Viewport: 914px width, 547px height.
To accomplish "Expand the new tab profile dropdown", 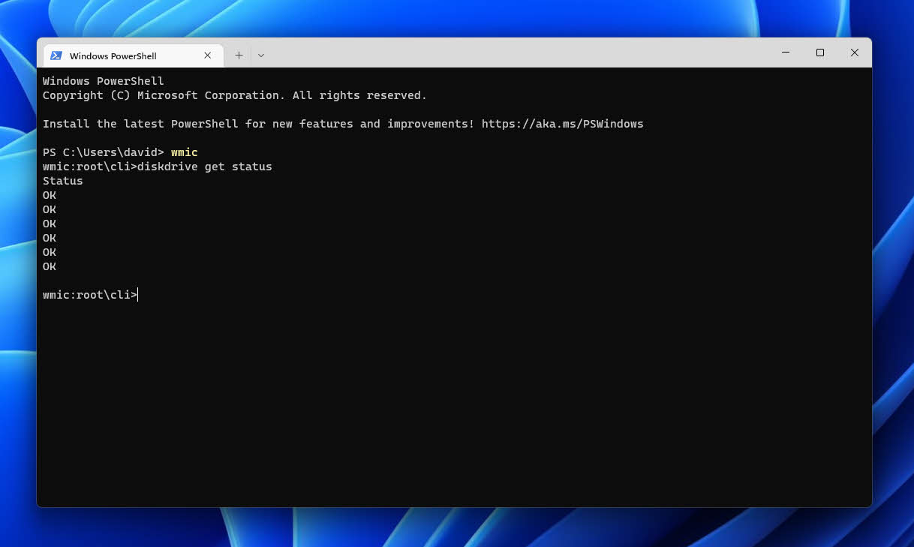I will [x=261, y=55].
